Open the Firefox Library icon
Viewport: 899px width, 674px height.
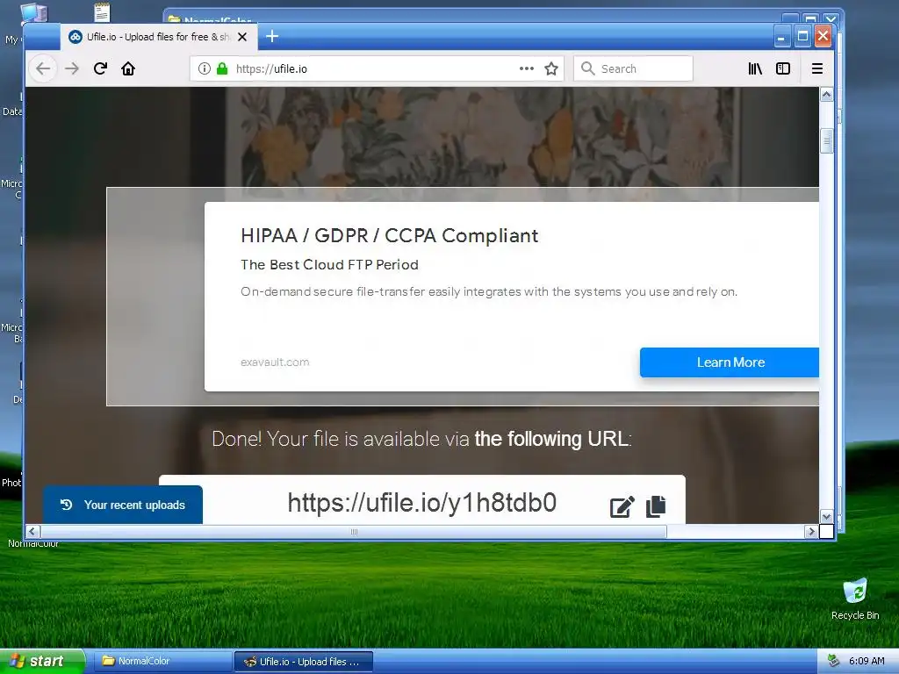tap(755, 68)
